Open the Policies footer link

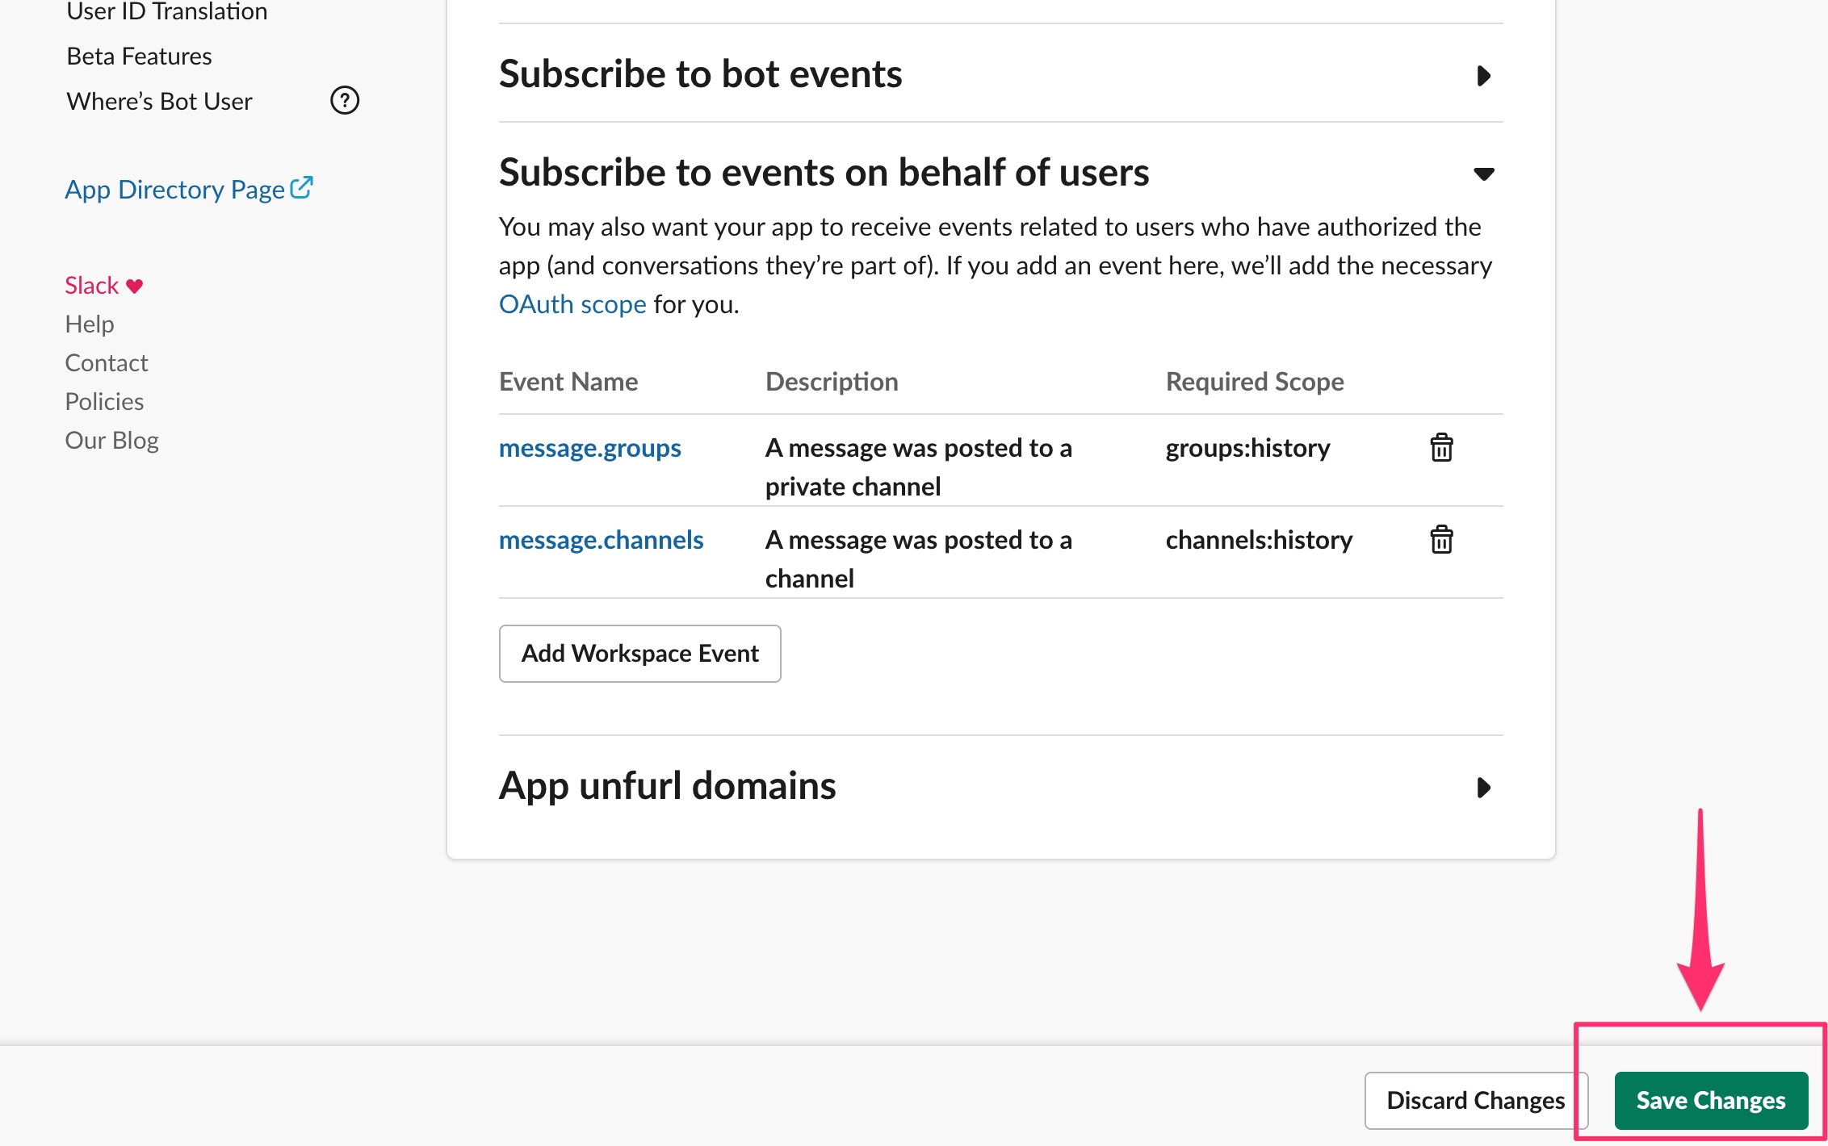(104, 402)
